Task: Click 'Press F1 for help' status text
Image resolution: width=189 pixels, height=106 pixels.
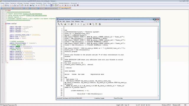Action: tap(118, 98)
